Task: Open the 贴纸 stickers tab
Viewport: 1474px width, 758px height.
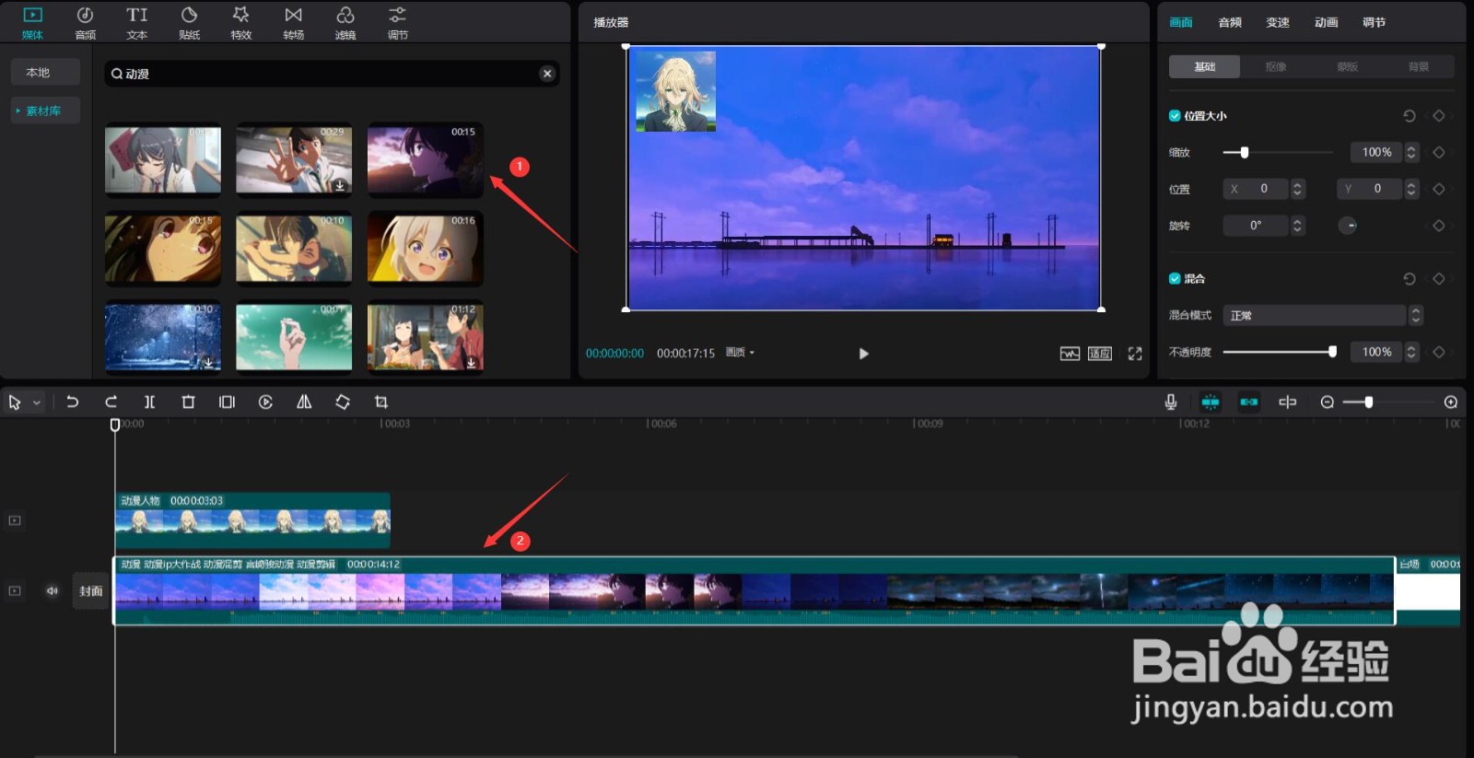Action: pos(189,23)
